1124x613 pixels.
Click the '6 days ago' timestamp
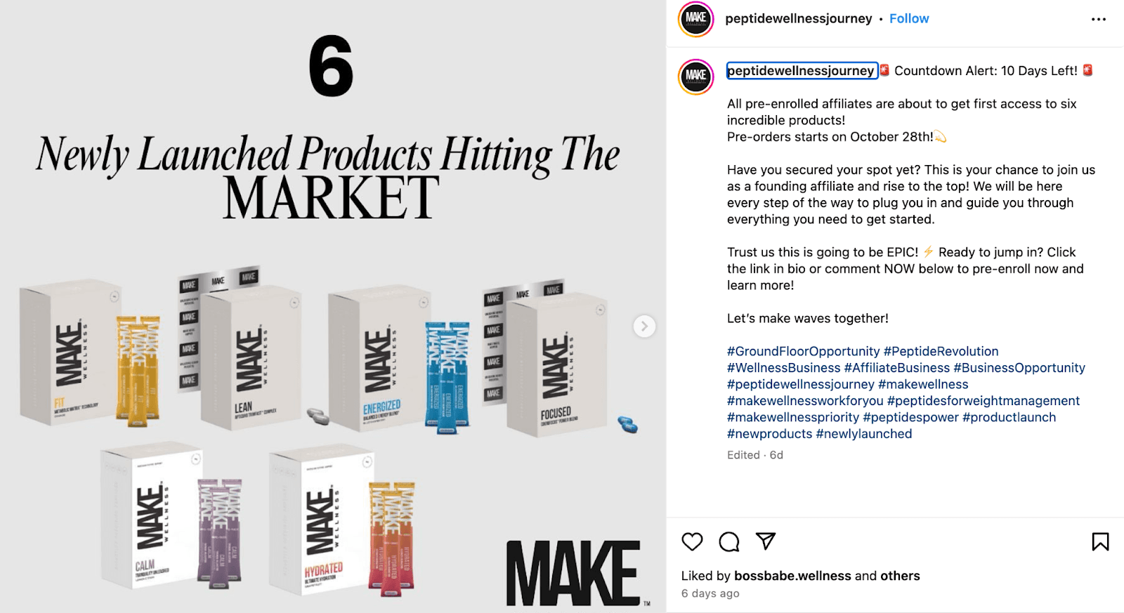[x=710, y=593]
